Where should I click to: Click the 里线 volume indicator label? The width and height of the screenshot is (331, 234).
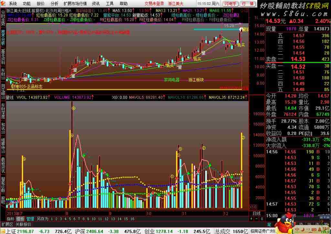click(10, 97)
